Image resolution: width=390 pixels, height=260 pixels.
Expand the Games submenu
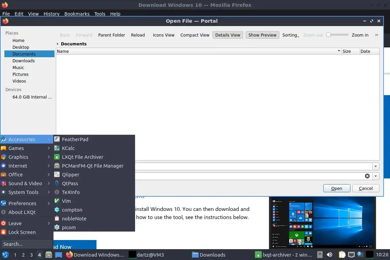tap(27, 148)
